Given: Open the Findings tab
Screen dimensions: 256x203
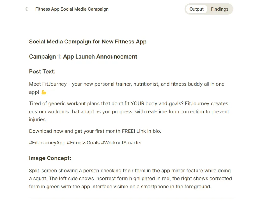Looking at the screenshot, I should tap(220, 9).
